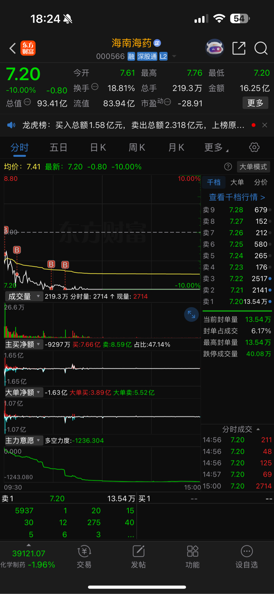The height and width of the screenshot is (594, 274).
Task: Open the 主力意愿 indicator dropdown
Action: pos(24,441)
